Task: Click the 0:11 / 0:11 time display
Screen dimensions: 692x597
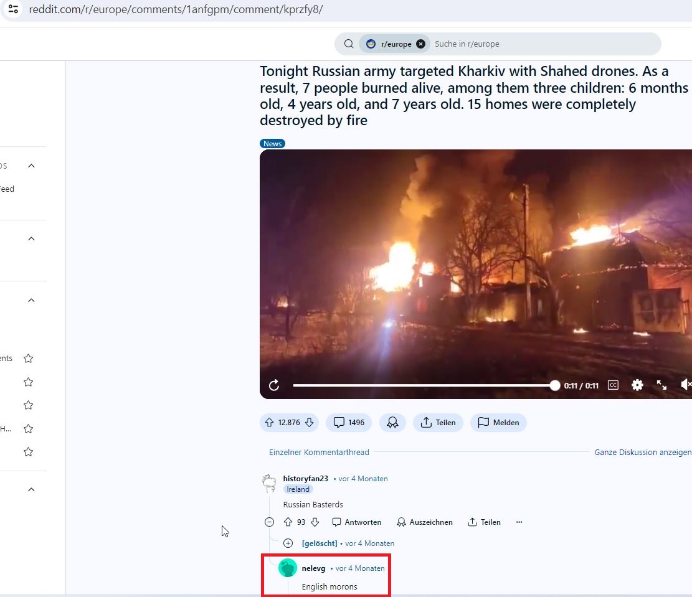Action: [x=581, y=385]
